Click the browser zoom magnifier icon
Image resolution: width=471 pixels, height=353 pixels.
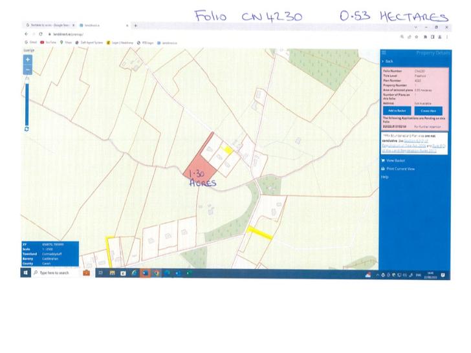(402, 37)
